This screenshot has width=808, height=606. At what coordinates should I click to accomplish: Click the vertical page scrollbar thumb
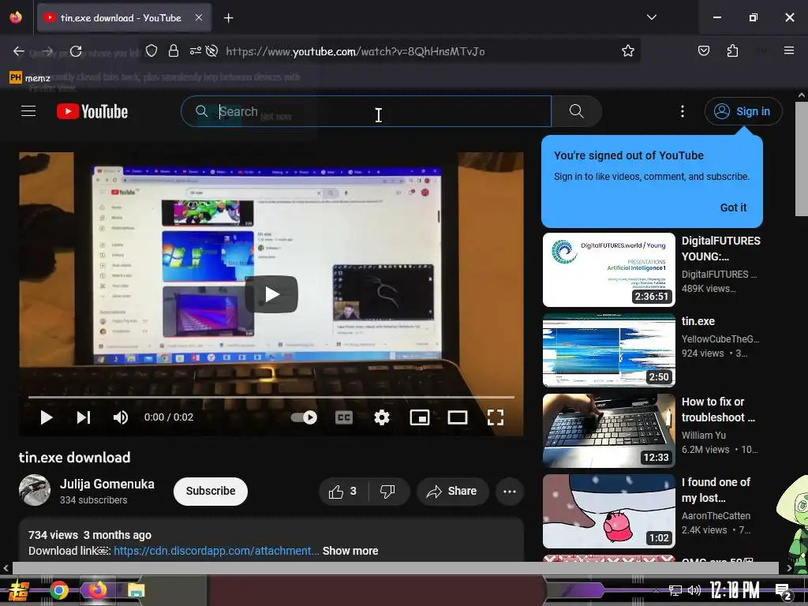(802, 159)
